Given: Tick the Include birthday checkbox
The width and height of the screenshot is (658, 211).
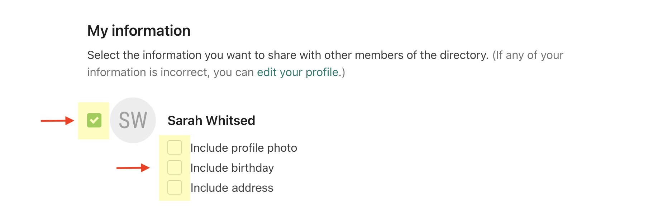Looking at the screenshot, I should click(175, 167).
